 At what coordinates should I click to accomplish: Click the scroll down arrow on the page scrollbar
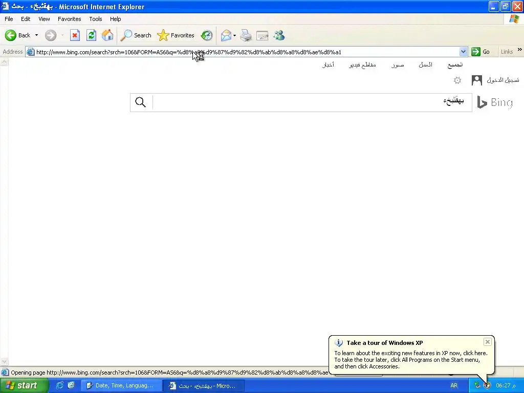[4, 362]
